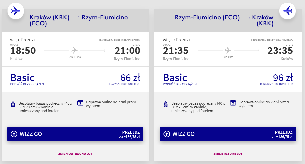
Task: Click the return flight airplane badge icon
Action: point(287,11)
